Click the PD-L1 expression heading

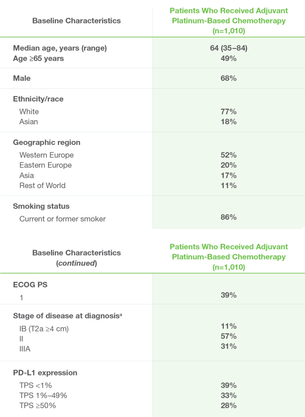click(x=45, y=373)
